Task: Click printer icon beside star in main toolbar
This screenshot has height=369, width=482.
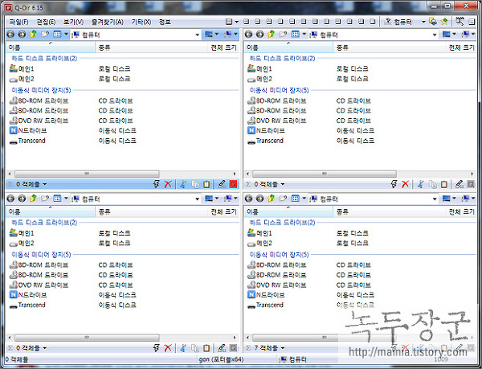Action: (433, 22)
